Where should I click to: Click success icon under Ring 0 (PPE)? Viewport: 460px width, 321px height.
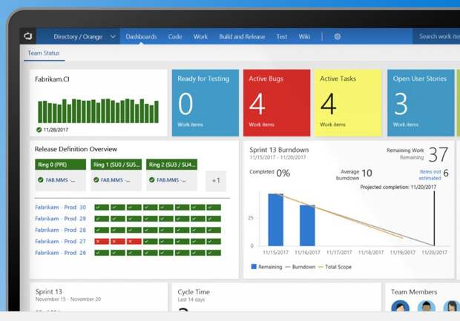41,179
